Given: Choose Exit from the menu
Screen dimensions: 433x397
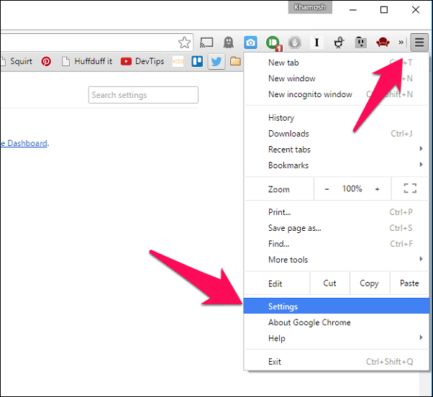Looking at the screenshot, I should coord(337,362).
